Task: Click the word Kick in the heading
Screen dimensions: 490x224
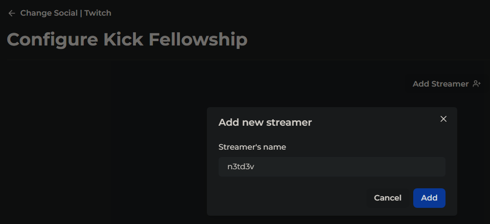Action: (123, 40)
